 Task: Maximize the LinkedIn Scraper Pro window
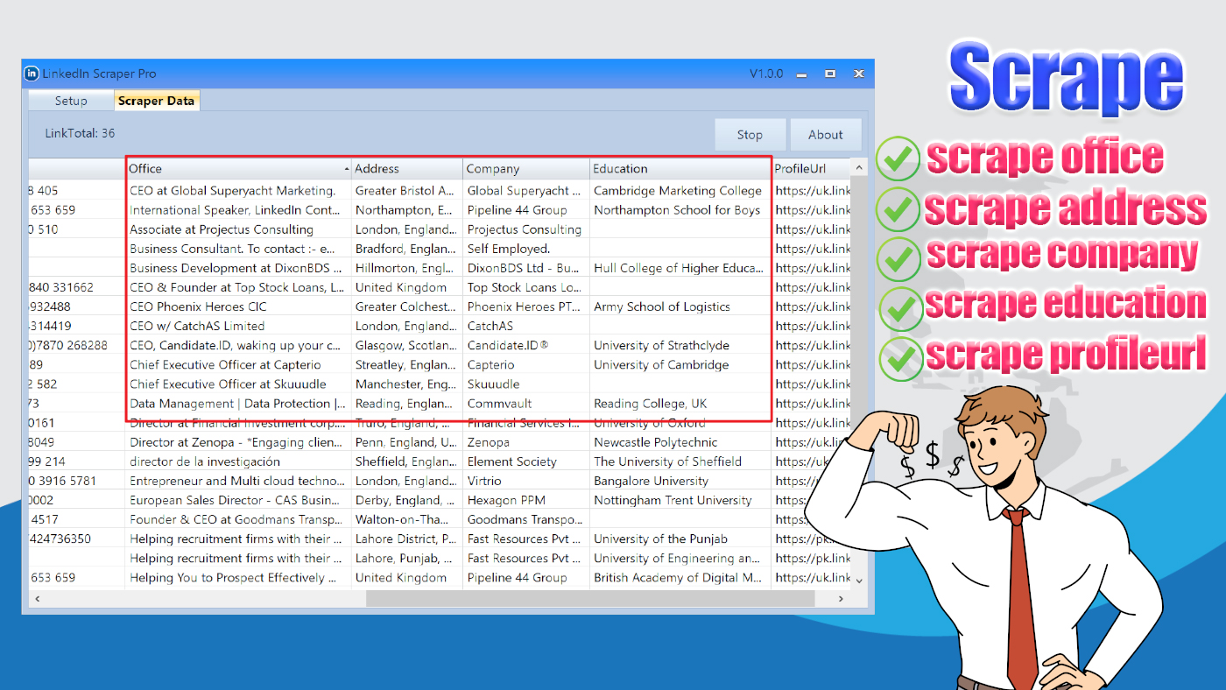pos(830,74)
